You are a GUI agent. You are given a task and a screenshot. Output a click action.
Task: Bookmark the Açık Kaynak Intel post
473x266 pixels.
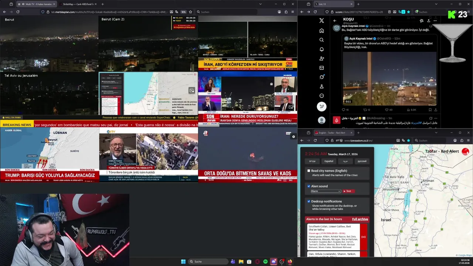(x=430, y=110)
